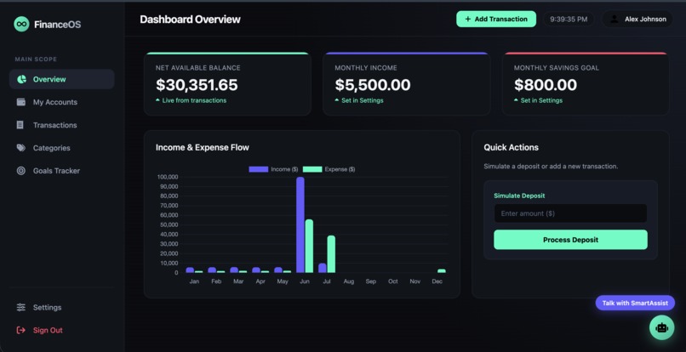Click the Simulate Deposit label
Screen dimensions: 686x352
click(x=519, y=196)
